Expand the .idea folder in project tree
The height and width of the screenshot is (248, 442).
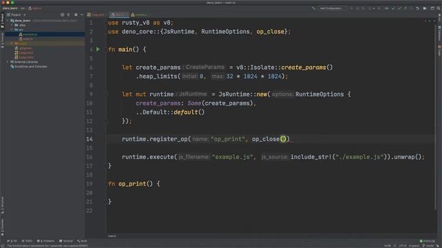tap(12, 25)
